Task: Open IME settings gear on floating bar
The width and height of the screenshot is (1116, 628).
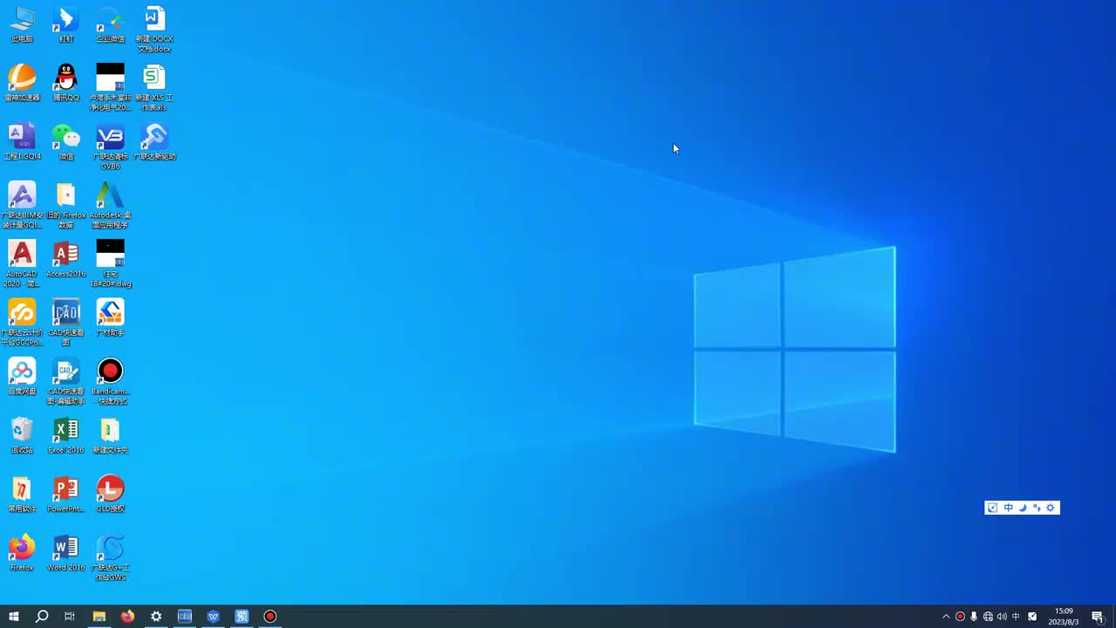Action: (x=1051, y=508)
